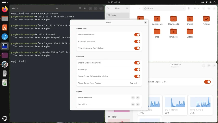
Task: Open the Music folder
Action: (190, 20)
